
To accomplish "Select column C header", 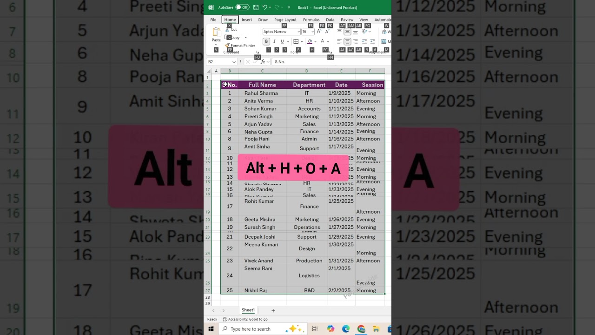I will (262, 71).
